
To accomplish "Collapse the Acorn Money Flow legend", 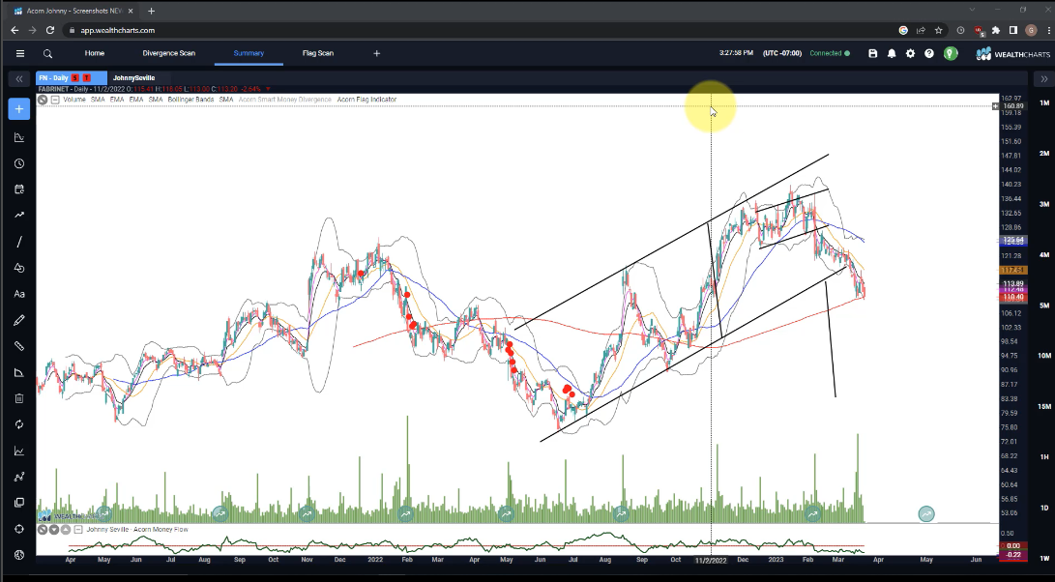I will tap(78, 530).
